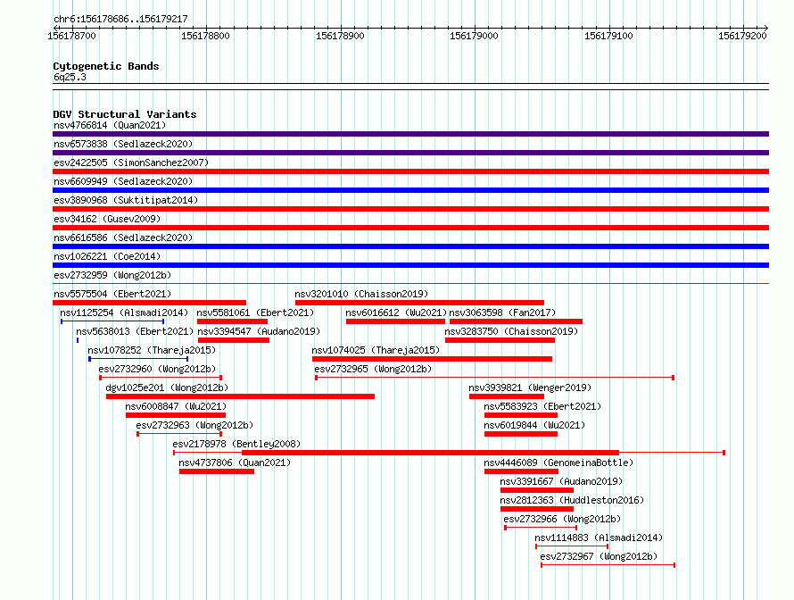The image size is (794, 600).
Task: Select nsv3394547 (Audano2019) label
Action: click(259, 331)
